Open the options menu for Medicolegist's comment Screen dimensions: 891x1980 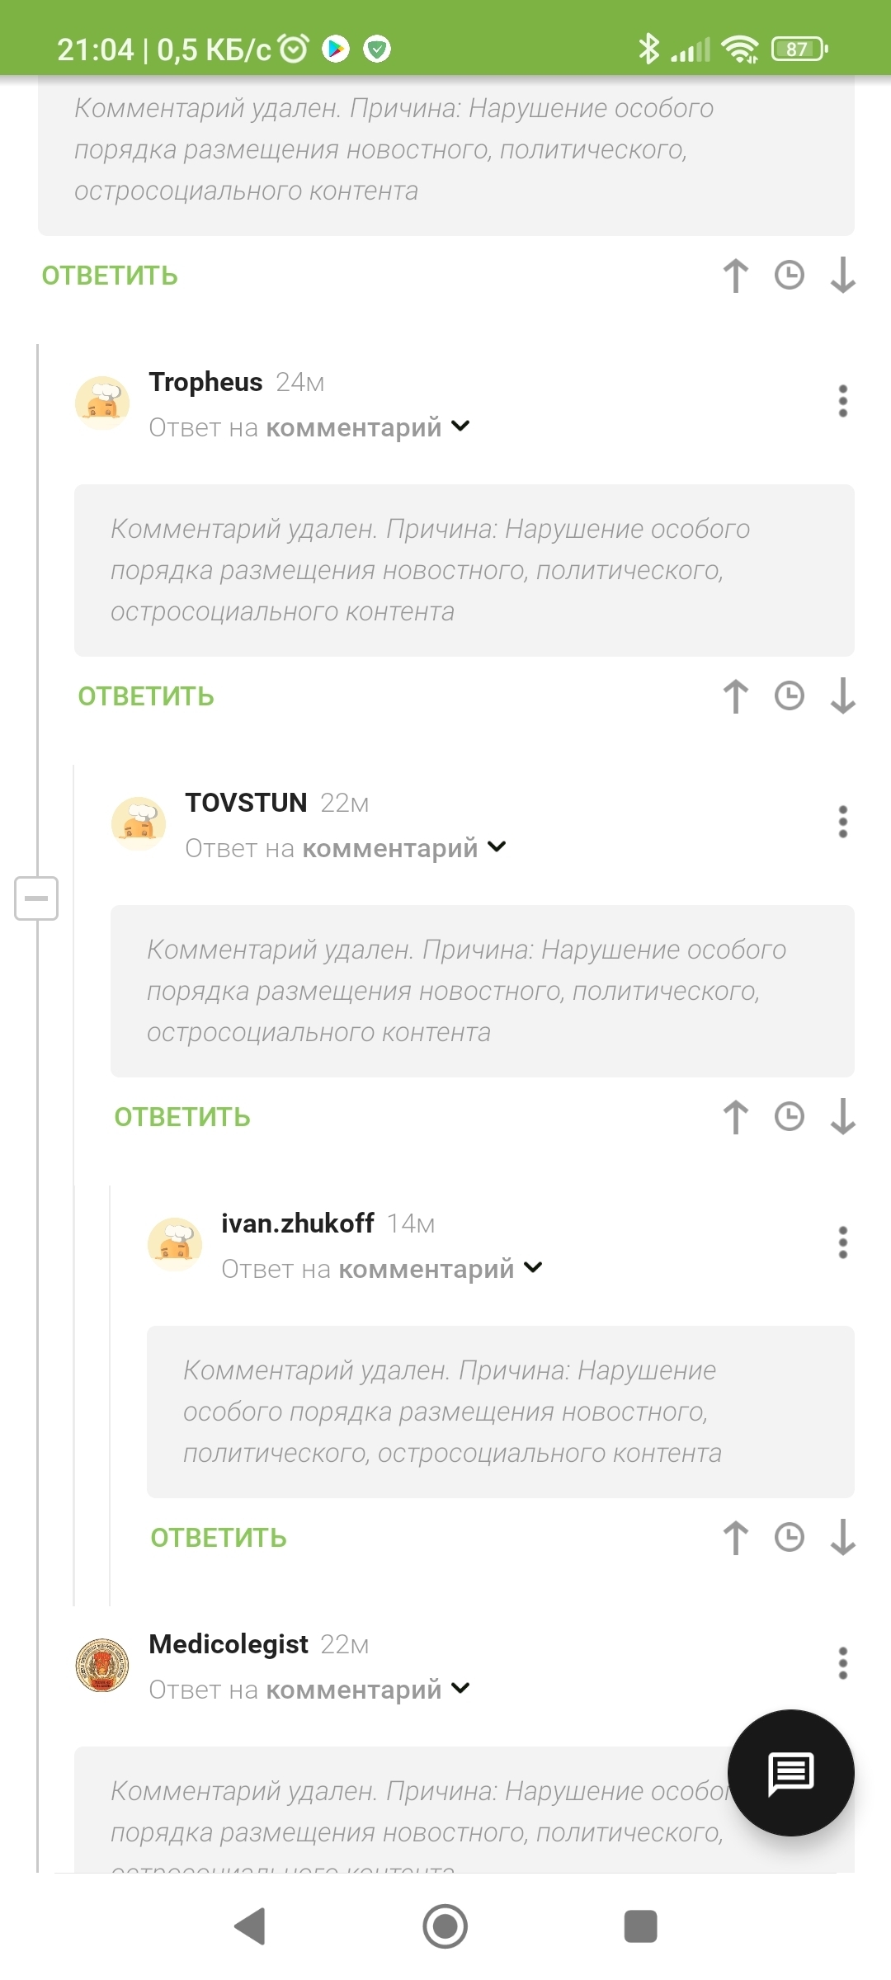842,1663
